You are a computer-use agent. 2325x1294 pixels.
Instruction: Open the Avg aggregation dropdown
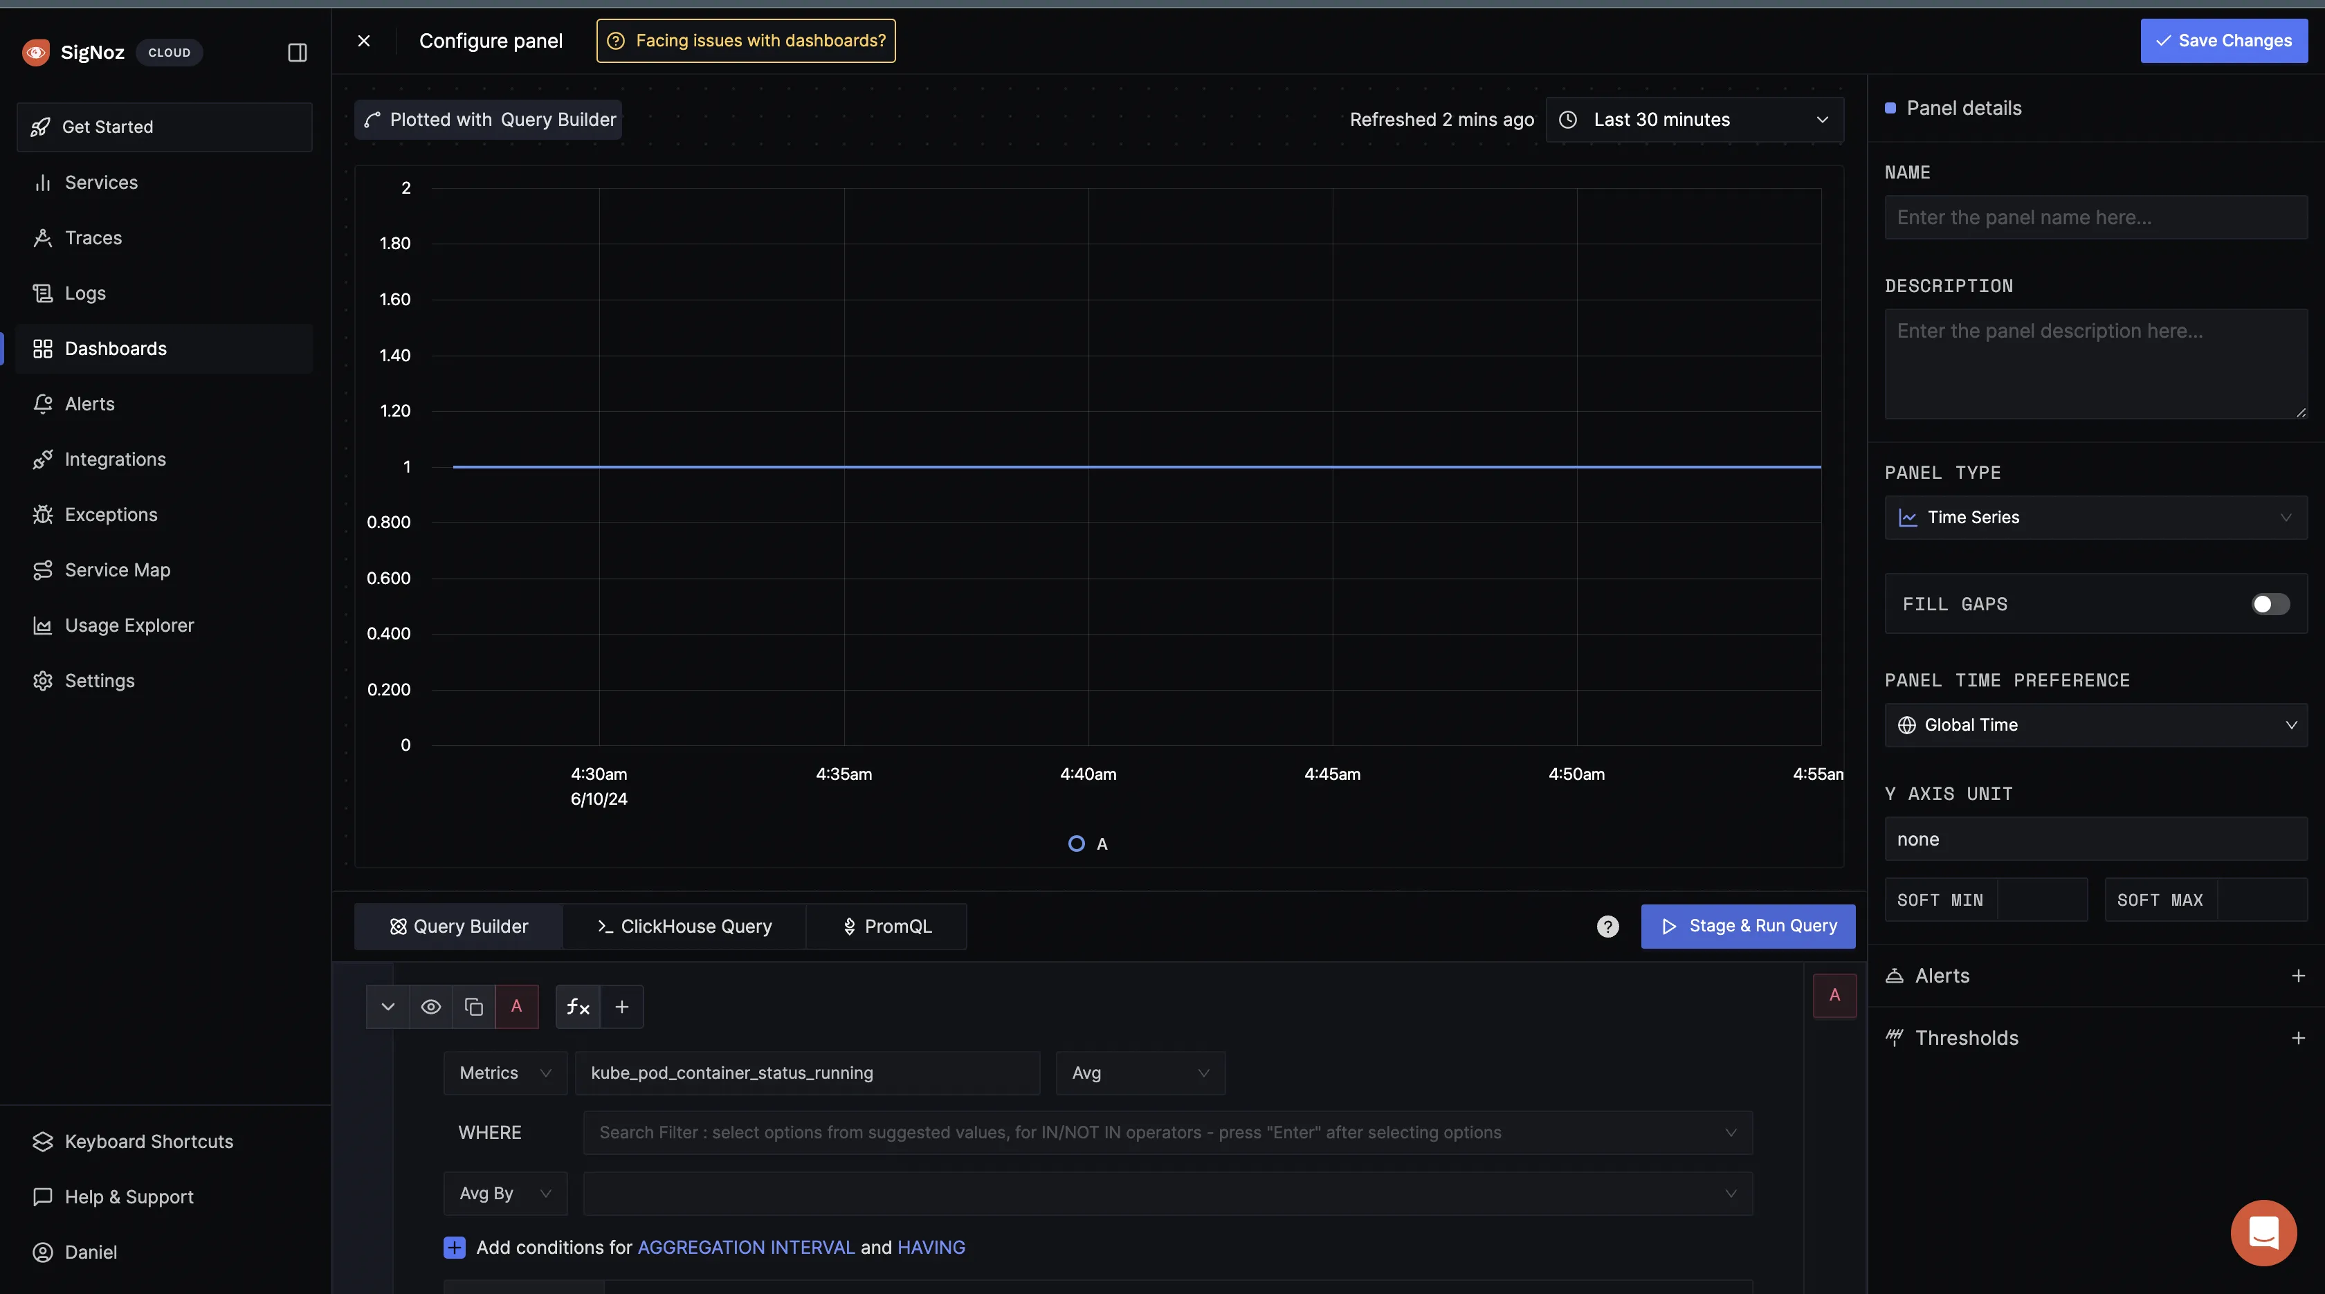pos(1140,1073)
